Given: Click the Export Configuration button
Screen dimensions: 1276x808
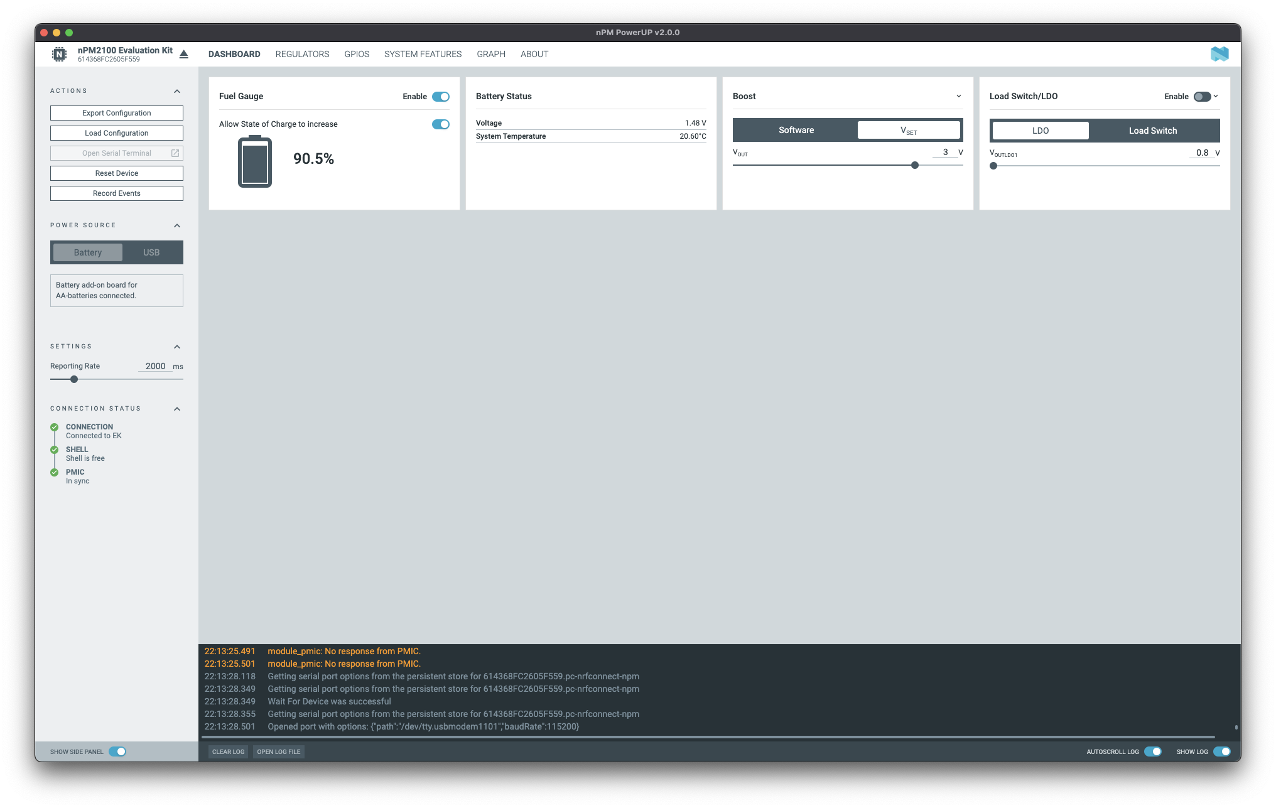Looking at the screenshot, I should 116,113.
